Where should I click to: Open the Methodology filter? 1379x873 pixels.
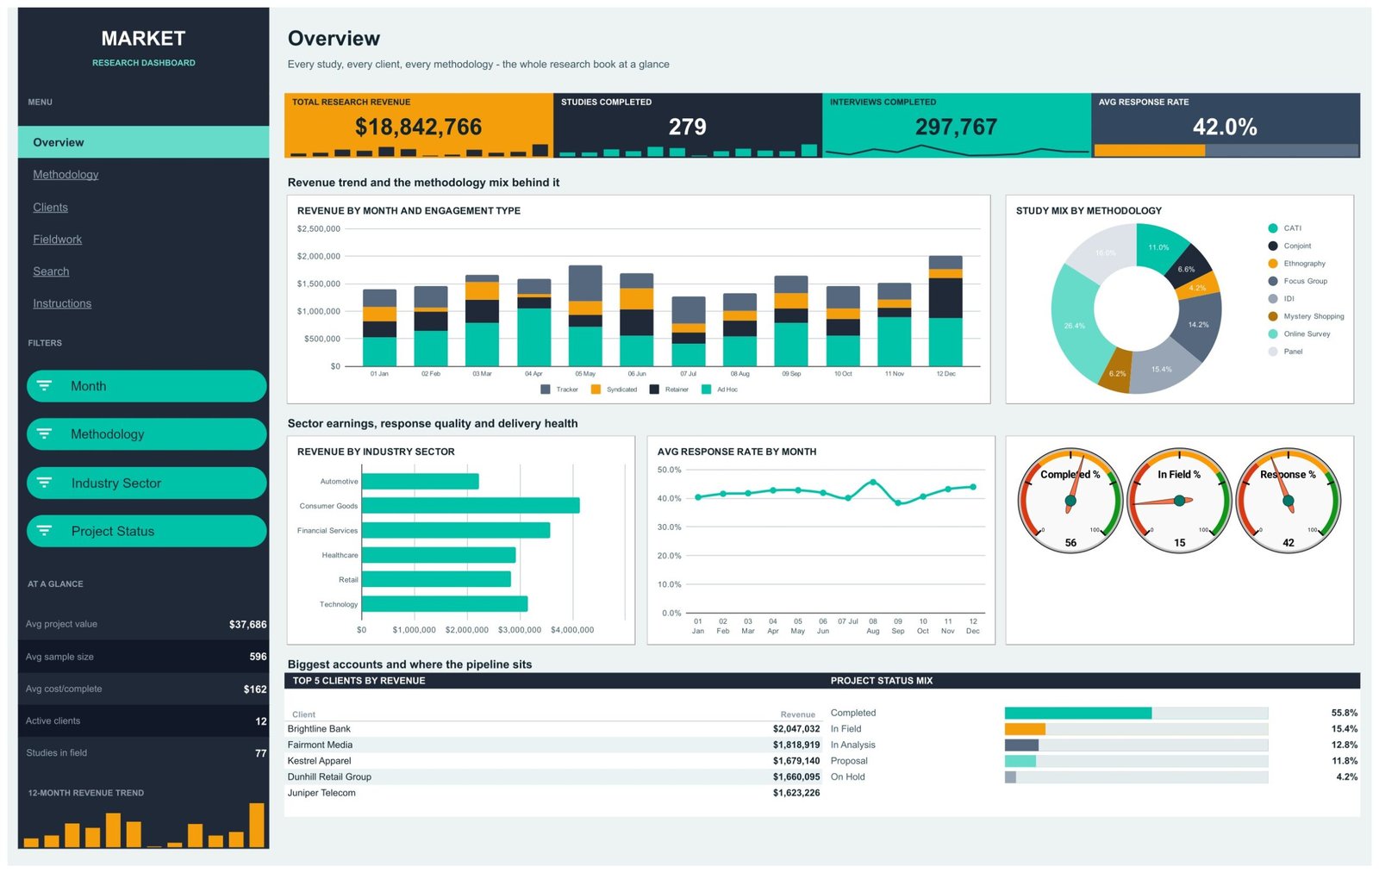(x=147, y=434)
